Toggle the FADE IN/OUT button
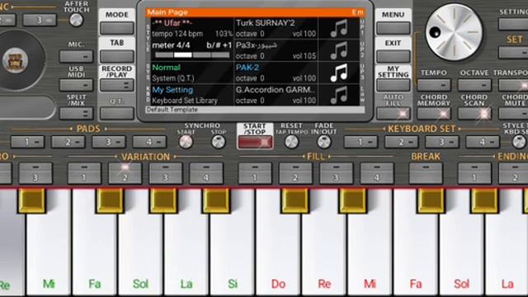Viewport: 528px width, 297px height. click(x=324, y=142)
